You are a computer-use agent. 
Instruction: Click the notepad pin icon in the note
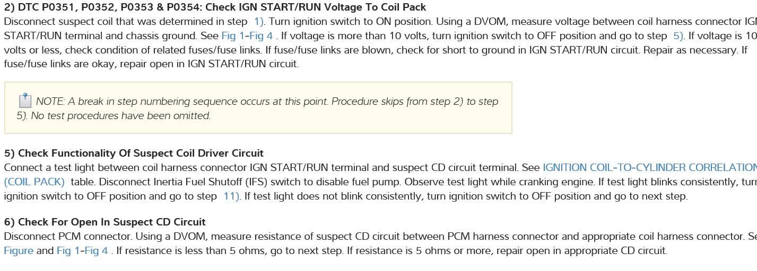[x=25, y=101]
